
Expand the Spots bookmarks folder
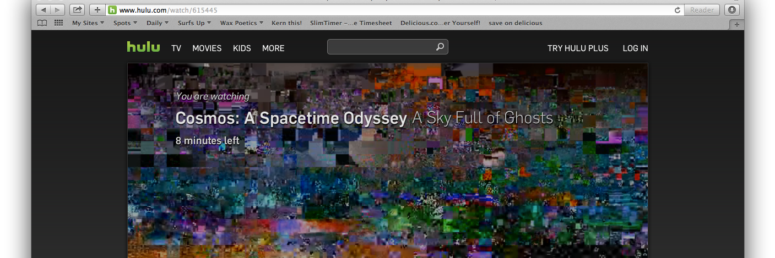point(125,23)
